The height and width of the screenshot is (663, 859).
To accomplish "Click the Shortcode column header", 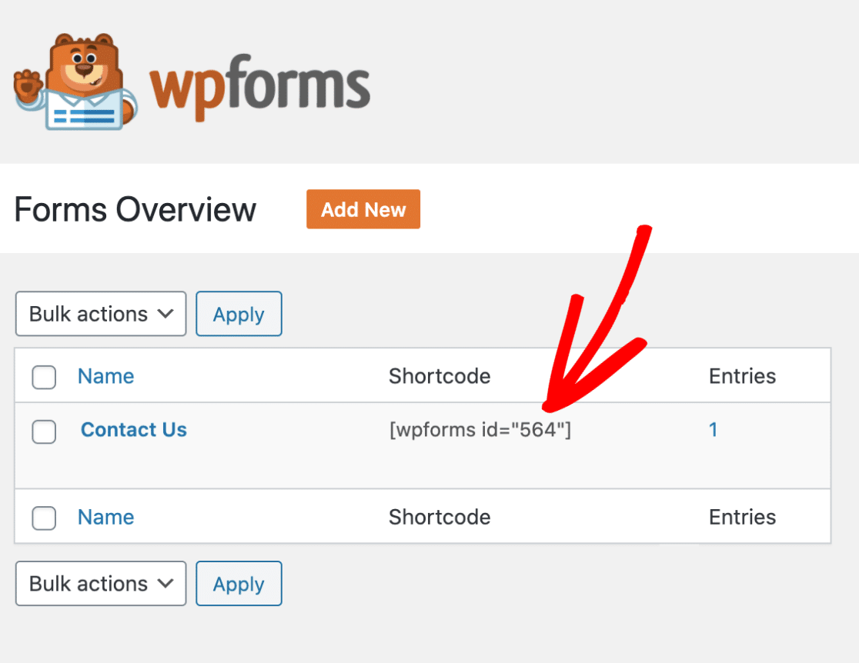I will click(x=440, y=376).
